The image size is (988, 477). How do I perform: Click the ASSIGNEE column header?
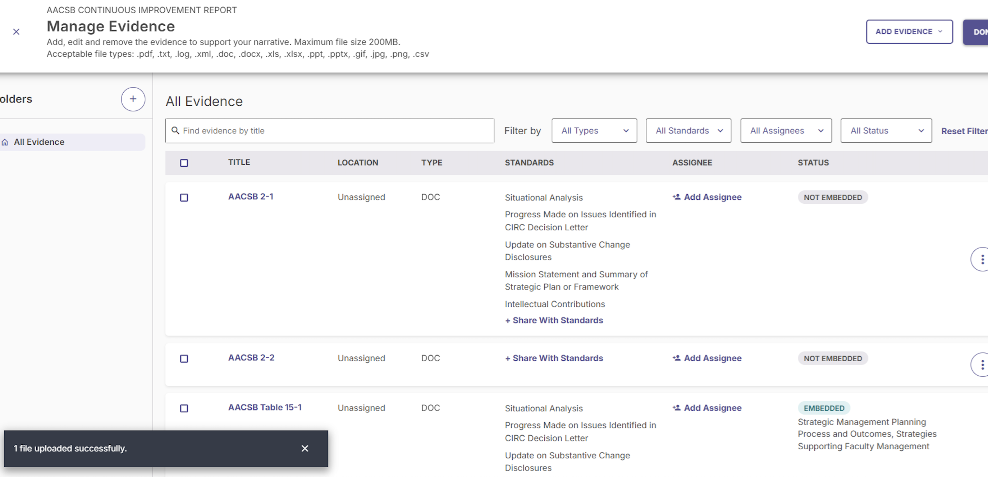pos(692,162)
